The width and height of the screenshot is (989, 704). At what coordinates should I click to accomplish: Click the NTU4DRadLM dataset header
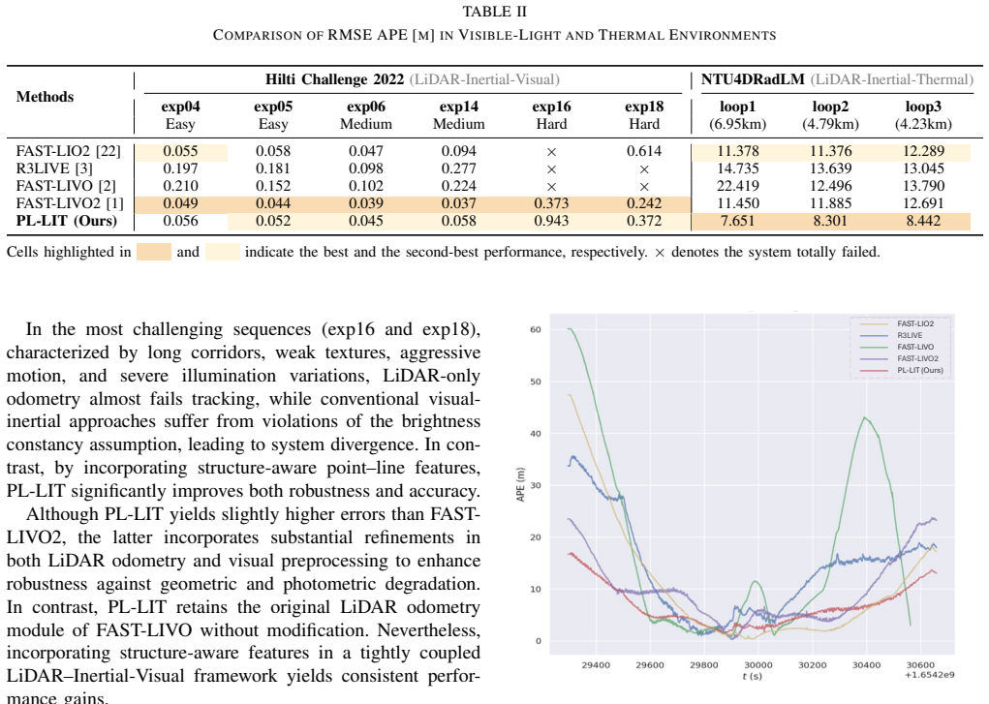753,79
